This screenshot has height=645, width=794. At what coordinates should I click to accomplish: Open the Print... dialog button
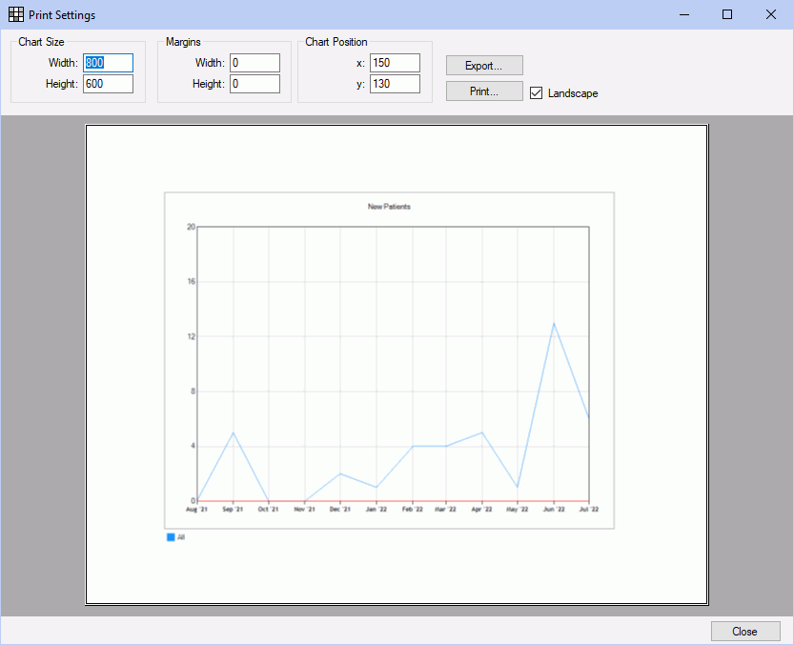tap(484, 91)
